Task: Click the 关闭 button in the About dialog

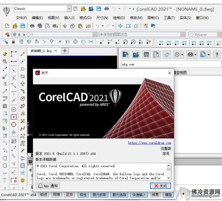Action: 160,186
